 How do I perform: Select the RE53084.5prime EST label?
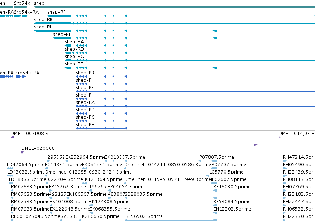tap(232, 202)
